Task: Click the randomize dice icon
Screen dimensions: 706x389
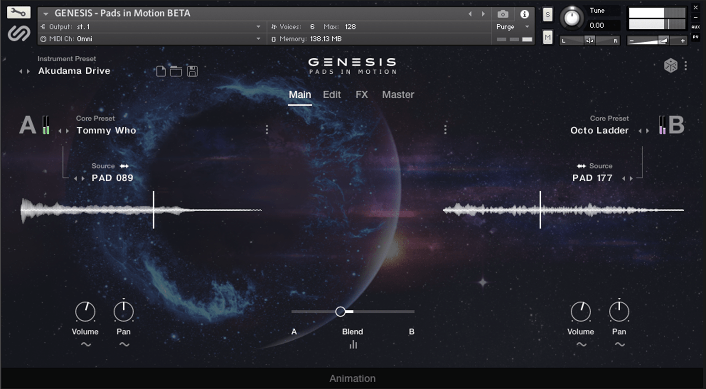Action: (670, 66)
